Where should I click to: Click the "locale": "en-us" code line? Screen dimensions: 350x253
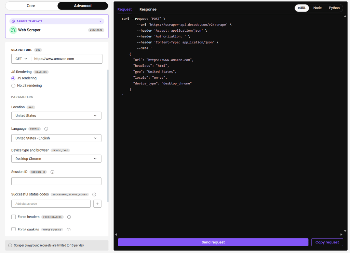click(150, 78)
